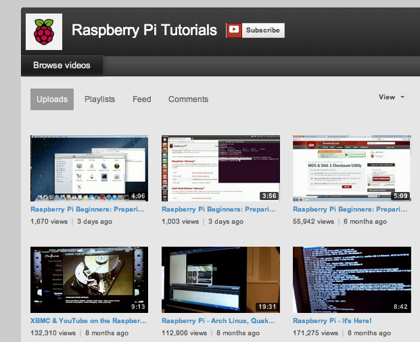This screenshot has width=420, height=342.
Task: Select the Uploads tab
Action: click(52, 99)
